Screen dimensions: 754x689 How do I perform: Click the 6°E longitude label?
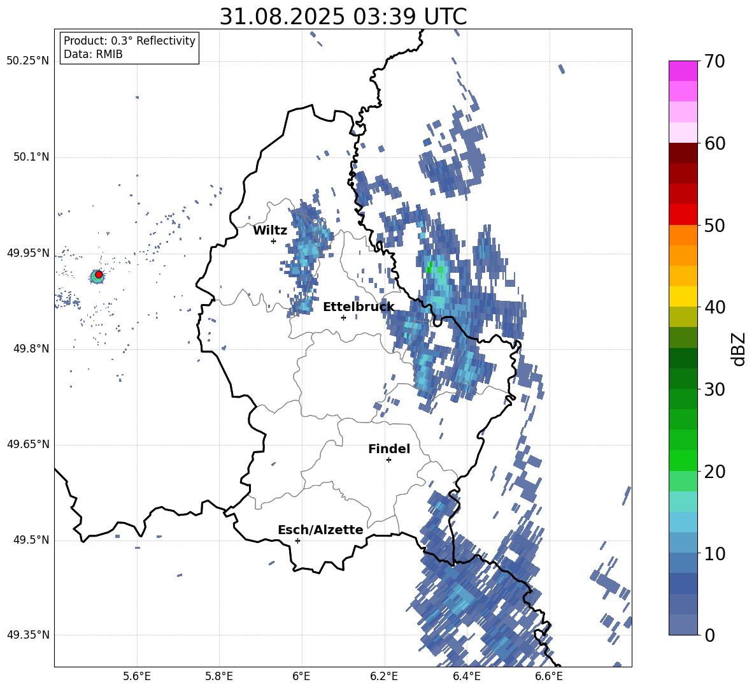[x=301, y=676]
